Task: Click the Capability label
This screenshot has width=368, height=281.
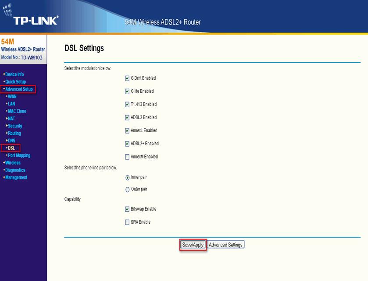Action: click(x=72, y=199)
